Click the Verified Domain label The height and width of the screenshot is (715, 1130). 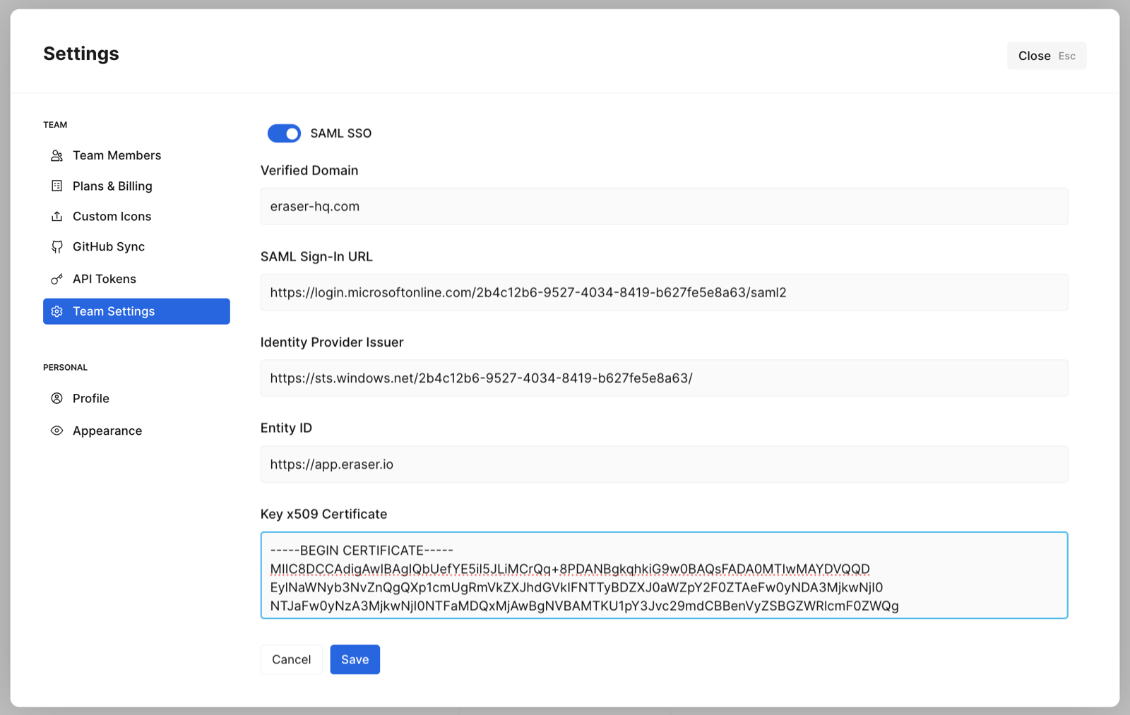pyautogui.click(x=309, y=170)
